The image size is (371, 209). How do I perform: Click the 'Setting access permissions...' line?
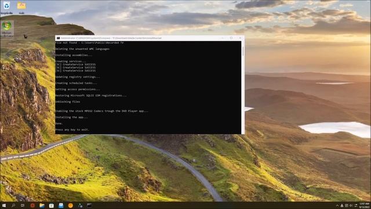[78, 89]
